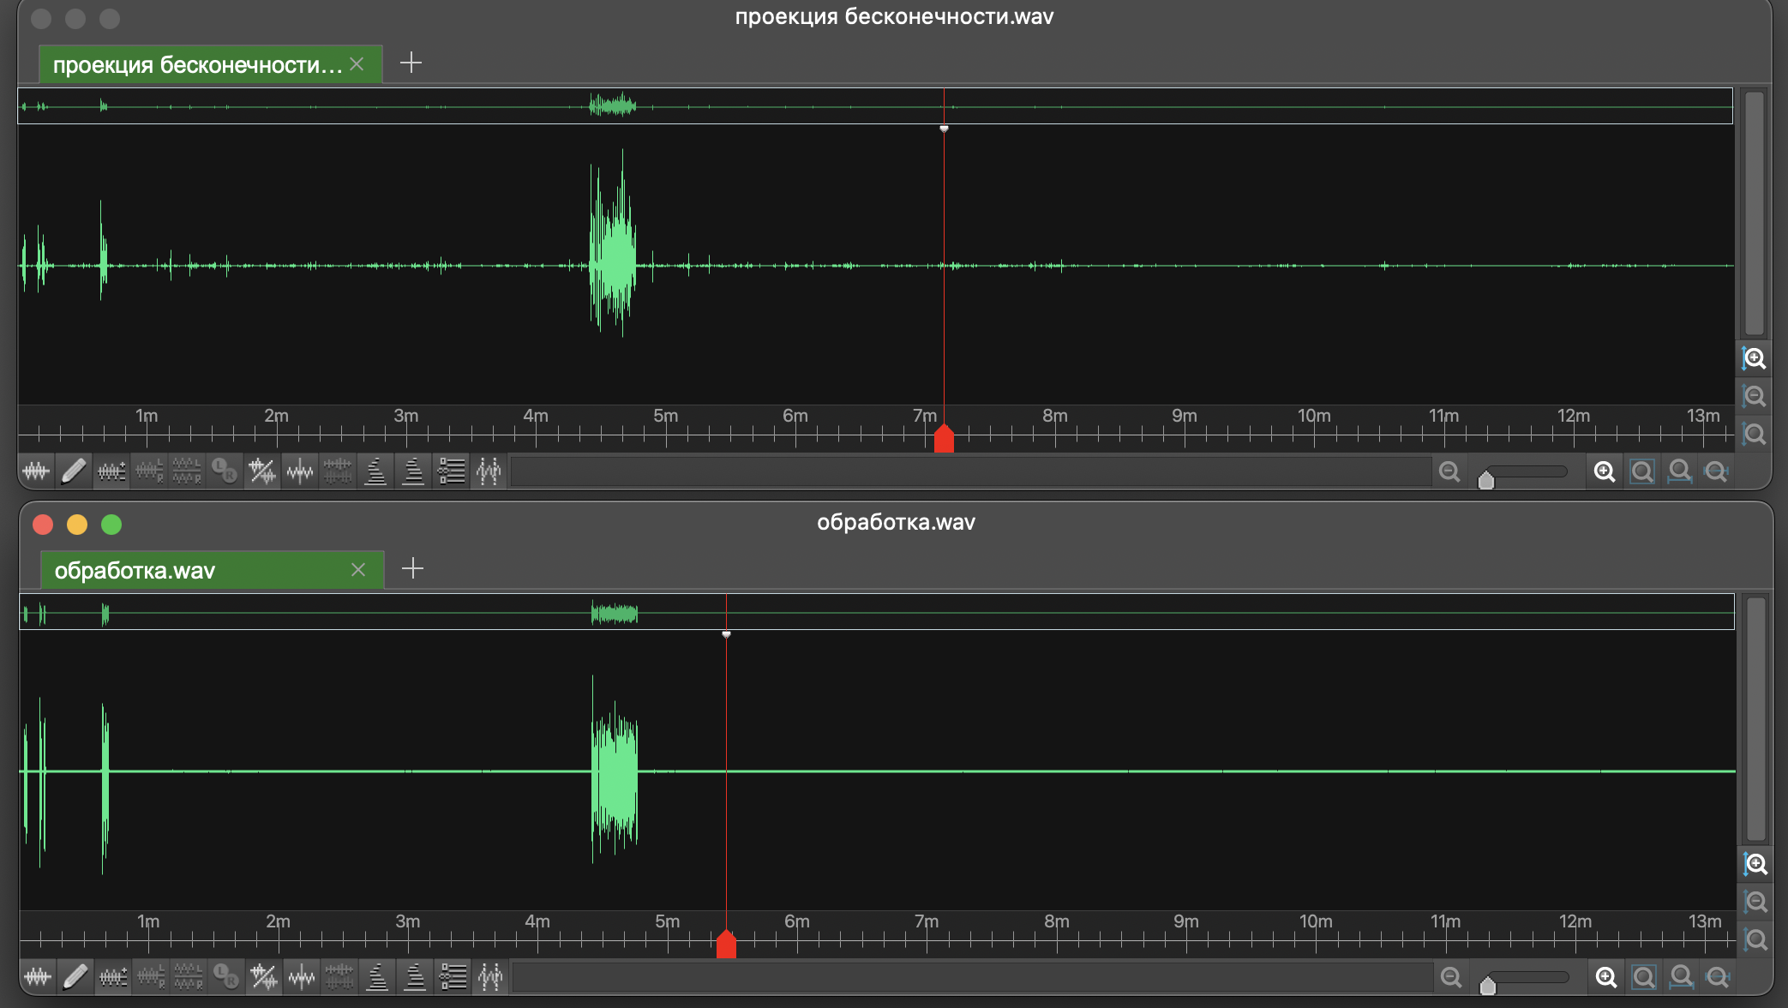Click waveform plus/minus icon in обработка.wav window

tap(113, 977)
